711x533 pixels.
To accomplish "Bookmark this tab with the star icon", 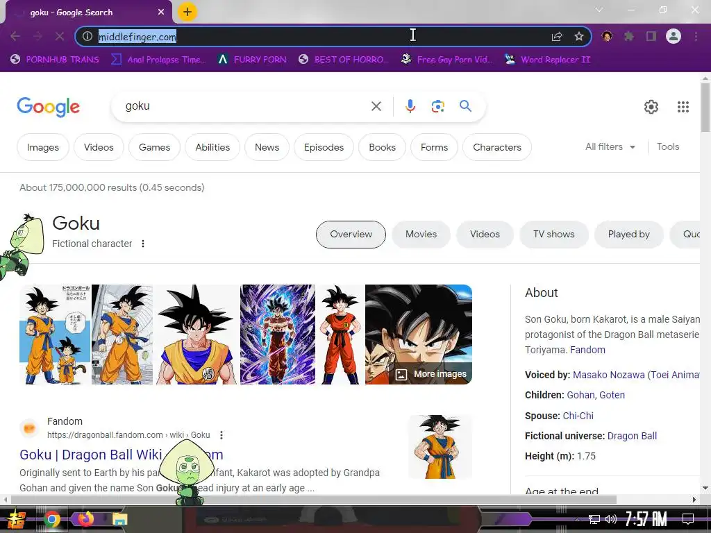I will click(579, 36).
